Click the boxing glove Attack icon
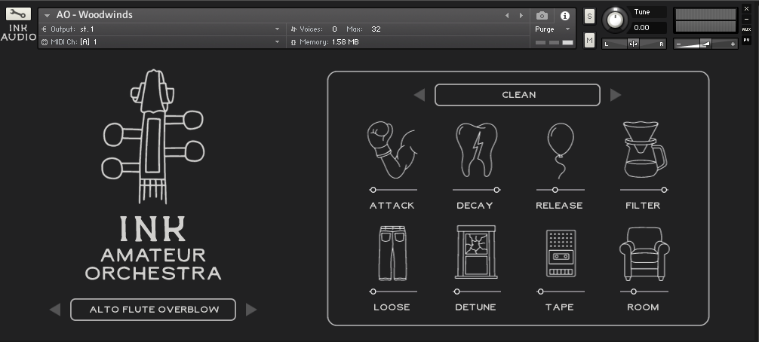The height and width of the screenshot is (342, 759). click(392, 149)
